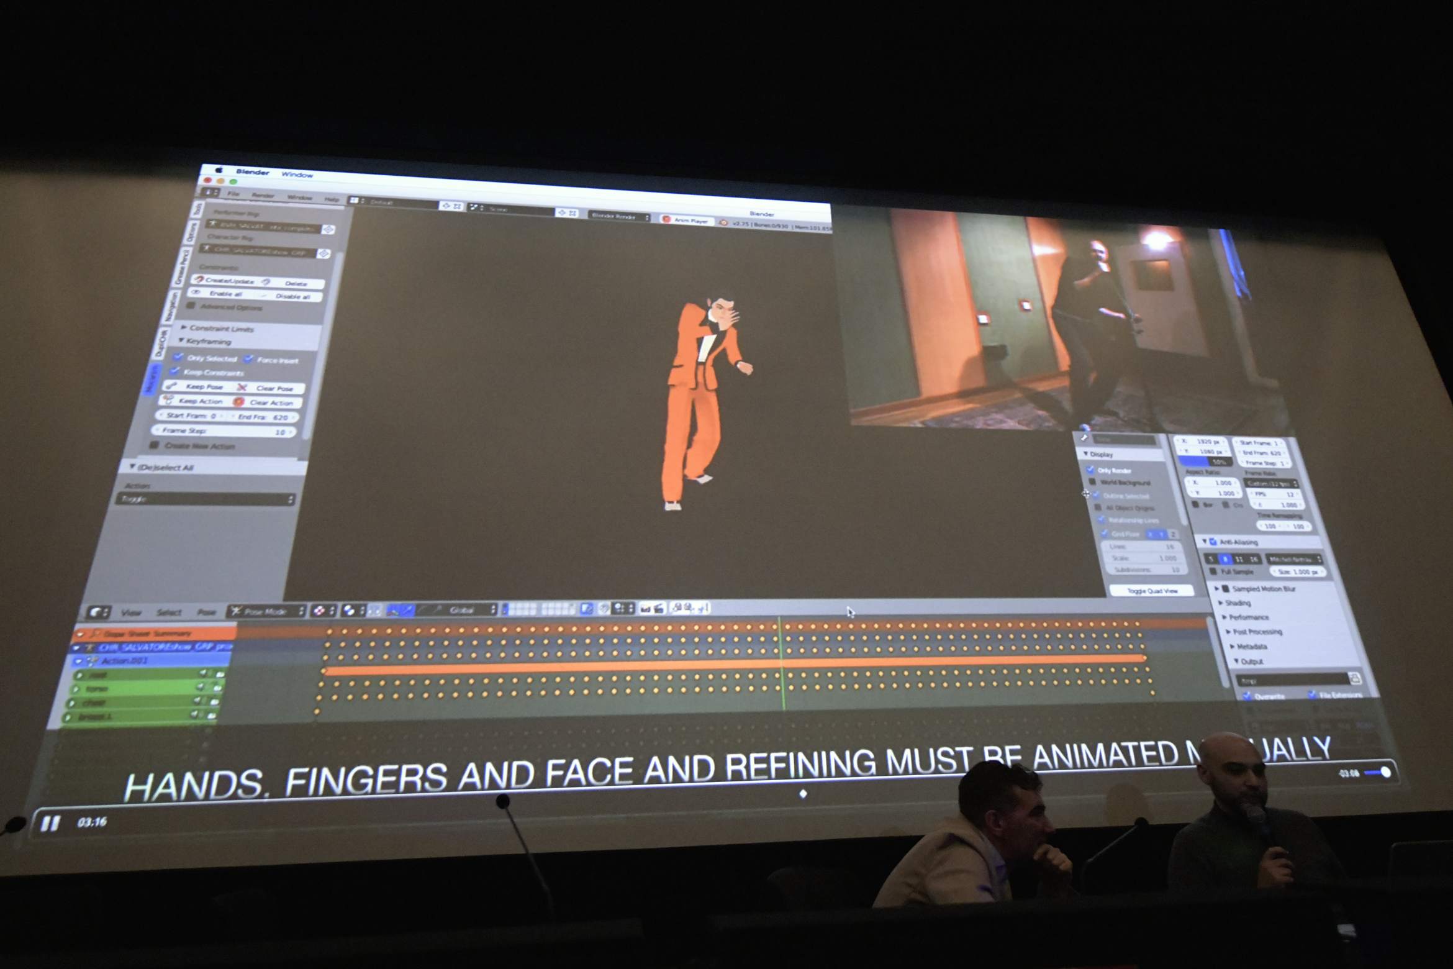Click the Frame Step field
Image resolution: width=1453 pixels, height=969 pixels.
click(x=225, y=430)
